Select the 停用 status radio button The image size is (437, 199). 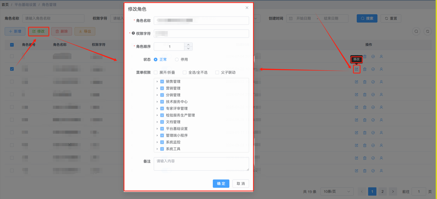pyautogui.click(x=177, y=60)
